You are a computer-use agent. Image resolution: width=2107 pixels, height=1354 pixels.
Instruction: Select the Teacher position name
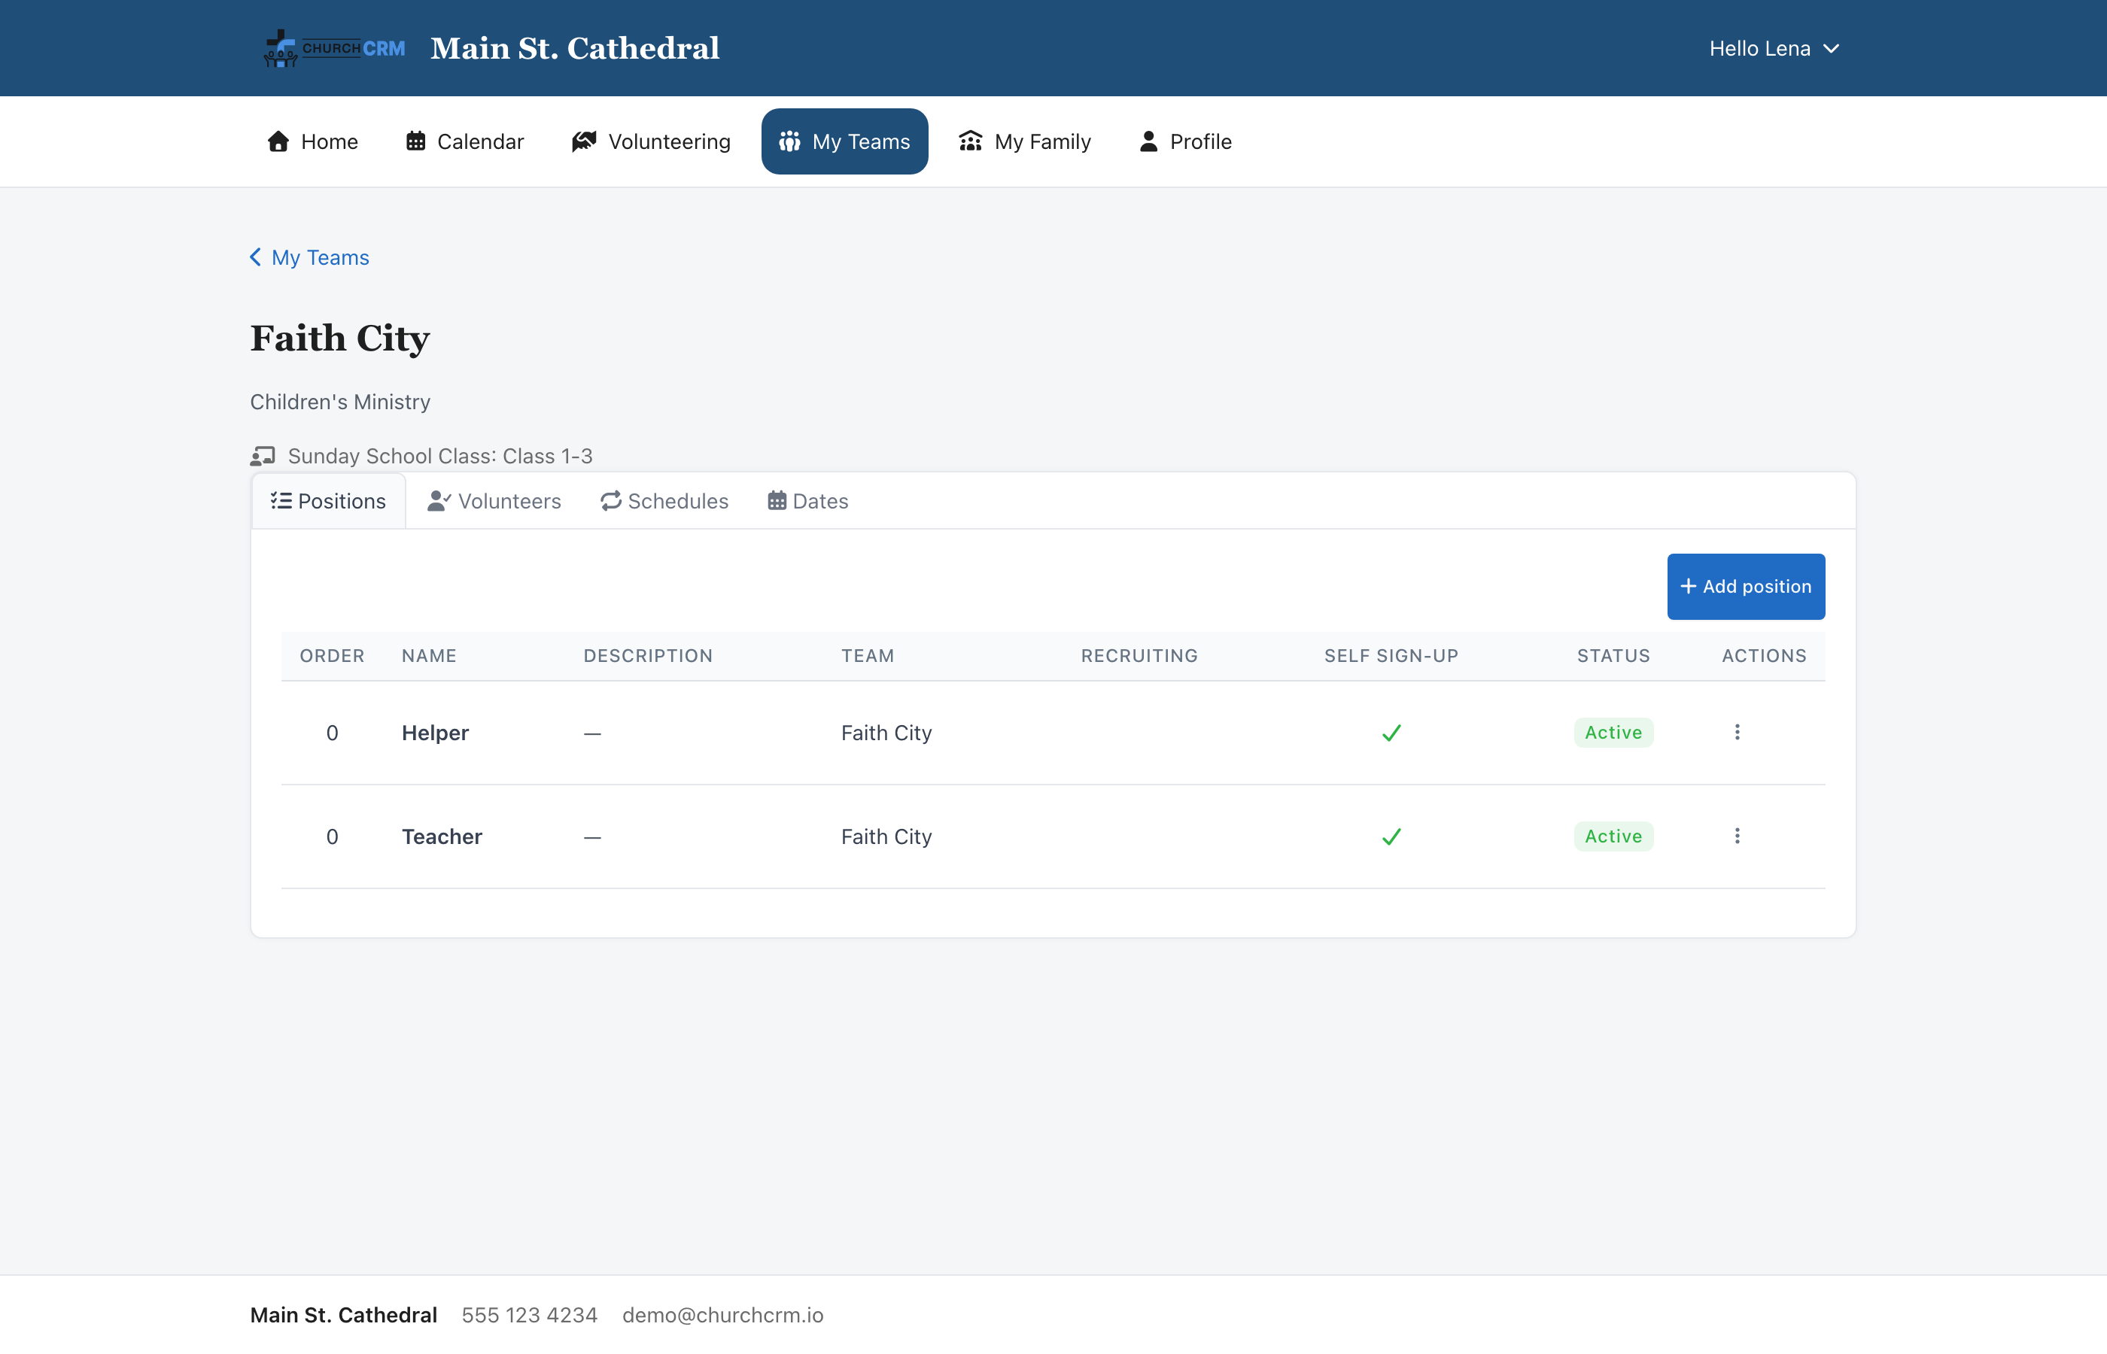[442, 836]
